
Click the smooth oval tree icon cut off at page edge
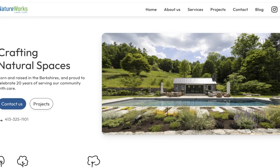[x=2, y=161]
